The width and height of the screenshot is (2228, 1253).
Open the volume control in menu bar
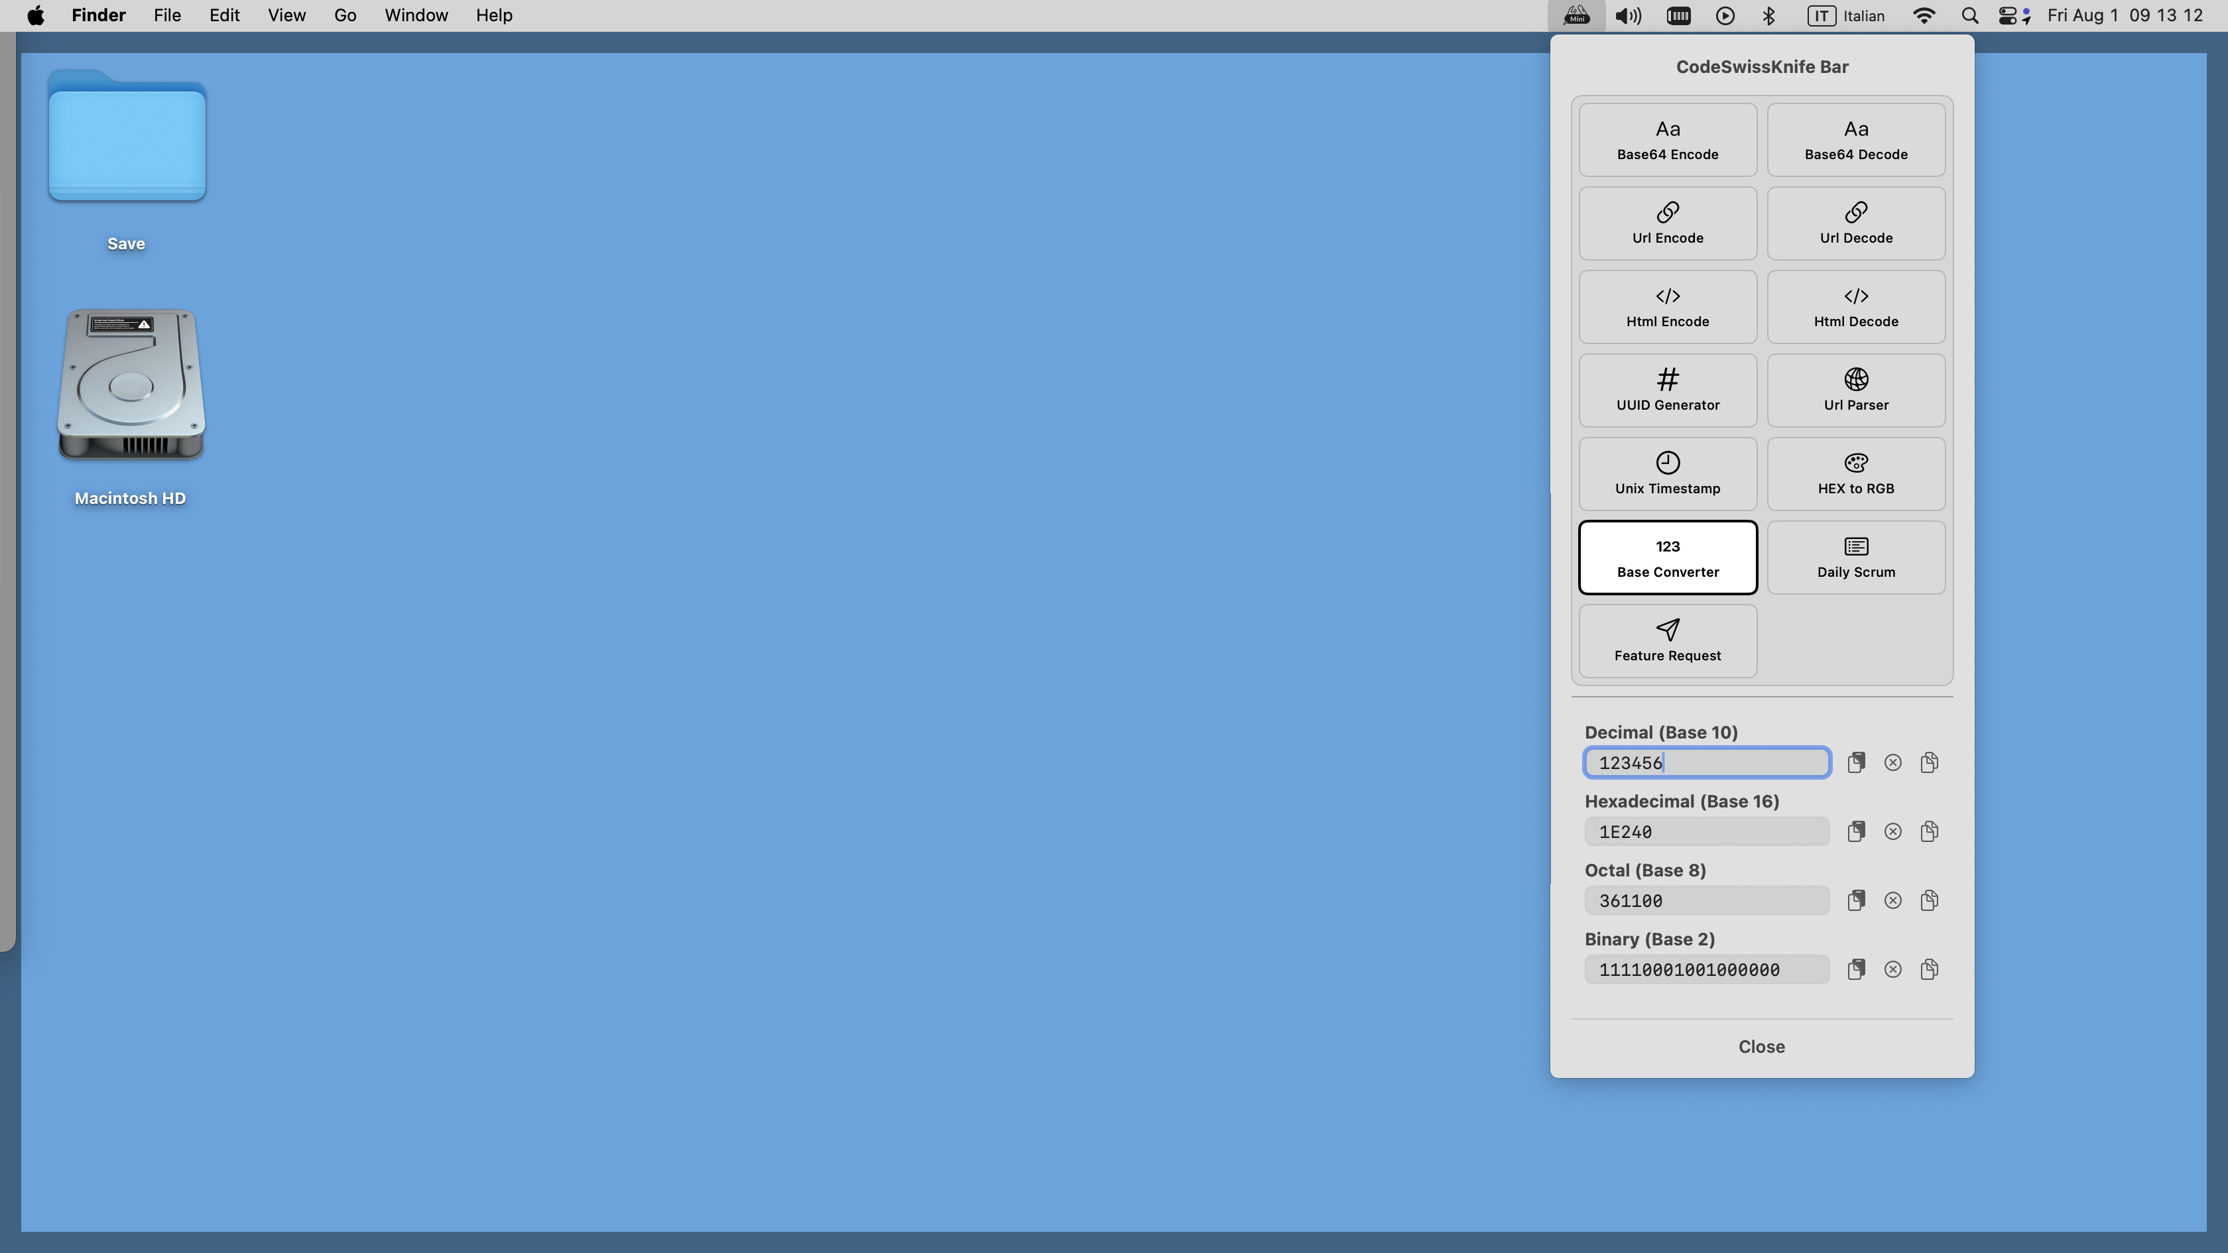(1629, 15)
